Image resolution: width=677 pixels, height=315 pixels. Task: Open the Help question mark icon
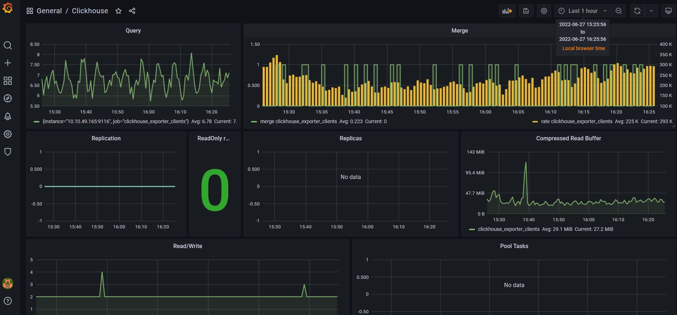[8, 301]
